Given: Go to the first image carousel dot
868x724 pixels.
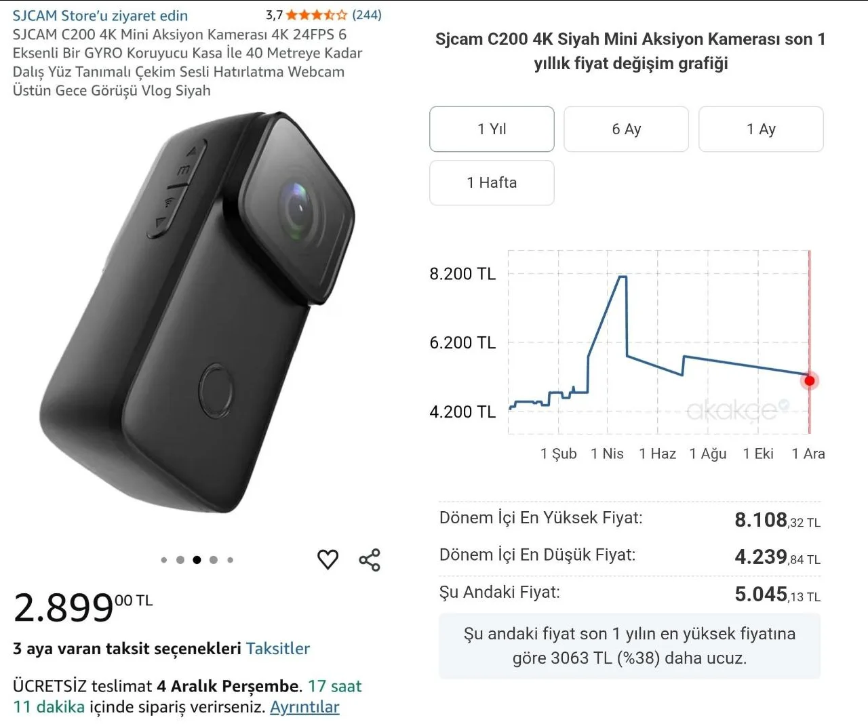Looking at the screenshot, I should tap(164, 560).
